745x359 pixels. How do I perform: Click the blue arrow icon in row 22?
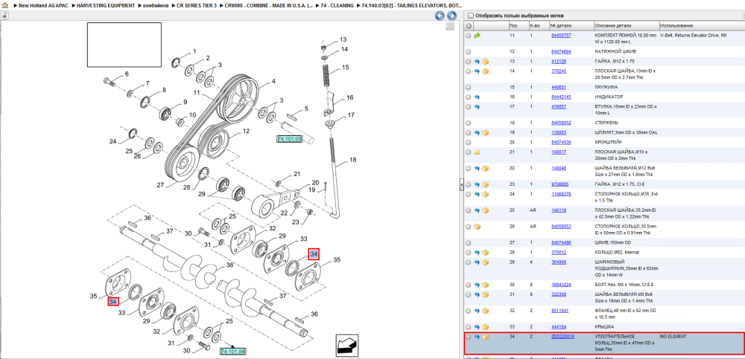point(477,169)
